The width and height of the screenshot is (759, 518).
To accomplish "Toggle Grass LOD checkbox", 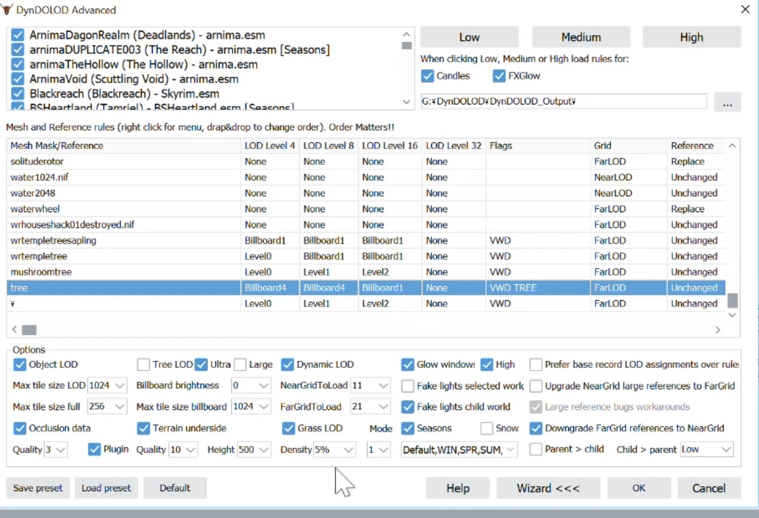I will pyautogui.click(x=288, y=429).
